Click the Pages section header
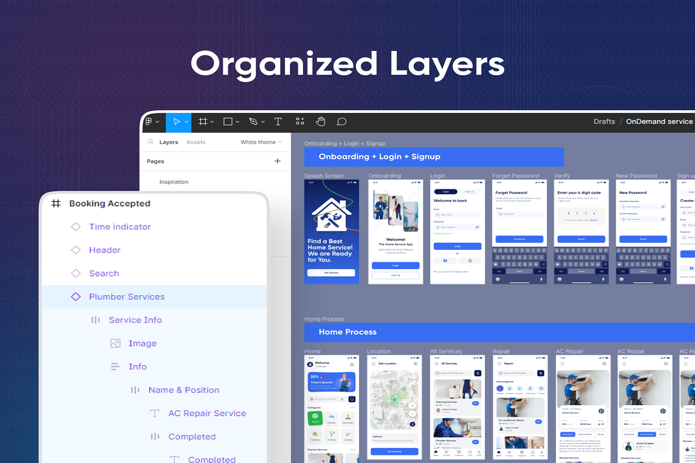 pos(155,161)
